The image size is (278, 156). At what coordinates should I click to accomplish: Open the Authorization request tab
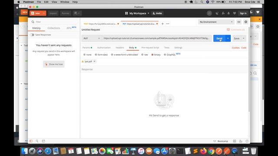click(104, 48)
